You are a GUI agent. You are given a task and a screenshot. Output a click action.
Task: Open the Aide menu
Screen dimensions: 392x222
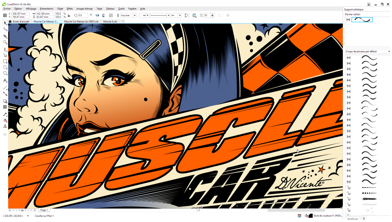pyautogui.click(x=142, y=8)
